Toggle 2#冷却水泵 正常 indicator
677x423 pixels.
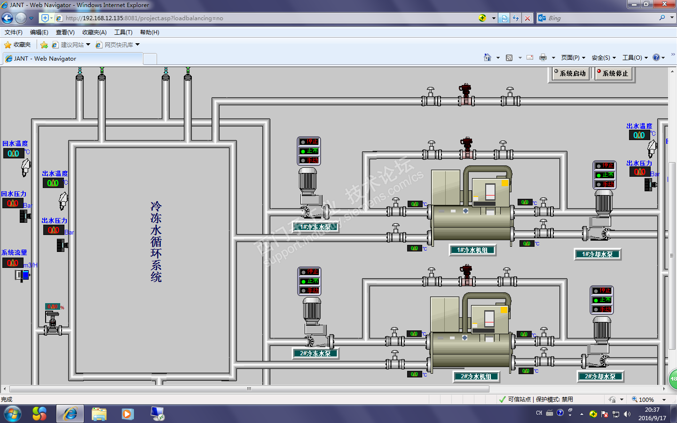click(602, 300)
